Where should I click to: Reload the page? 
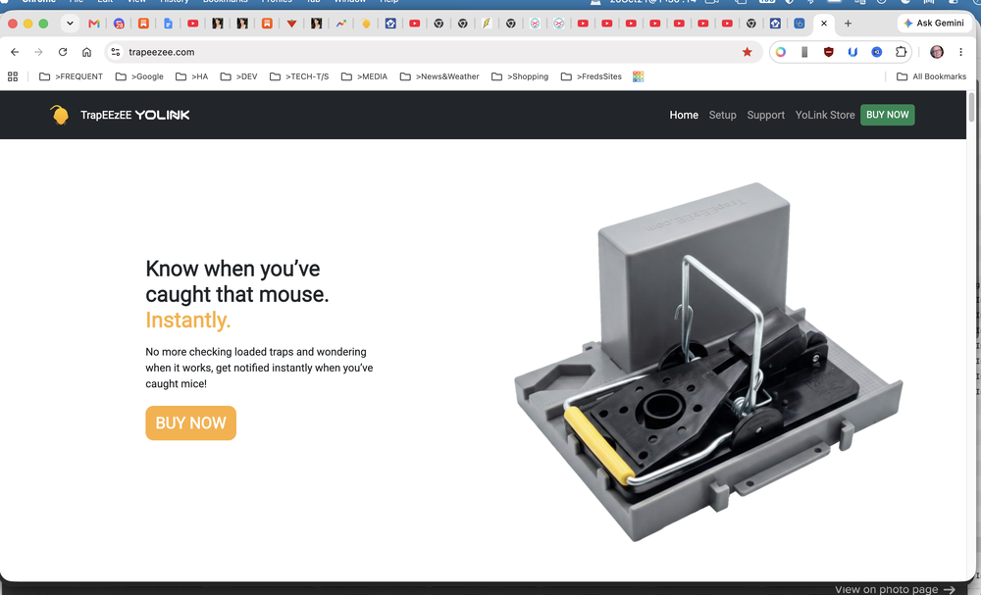(x=63, y=52)
